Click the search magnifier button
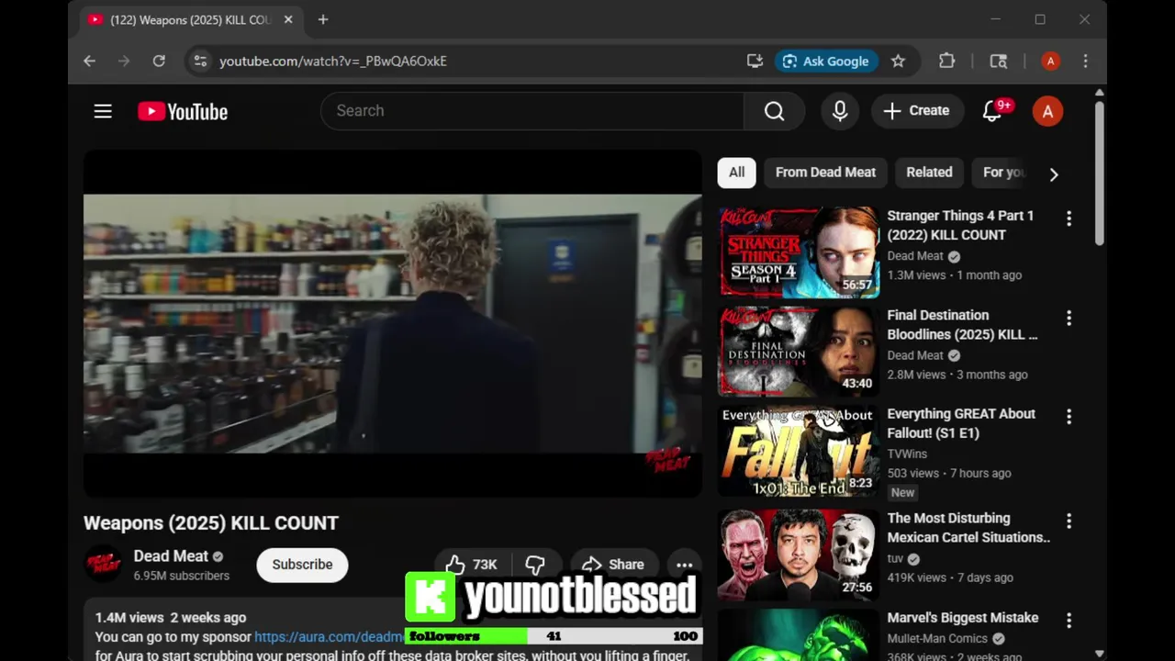 point(775,111)
